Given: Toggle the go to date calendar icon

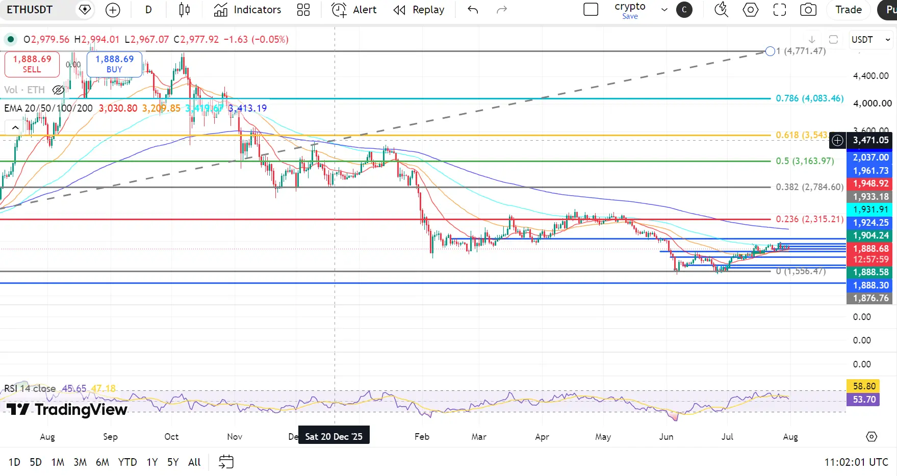Looking at the screenshot, I should tap(226, 462).
